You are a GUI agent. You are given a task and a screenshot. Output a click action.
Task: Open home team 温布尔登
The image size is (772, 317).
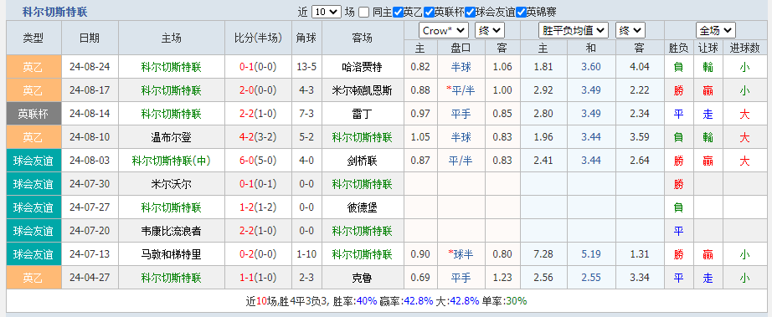point(171,137)
